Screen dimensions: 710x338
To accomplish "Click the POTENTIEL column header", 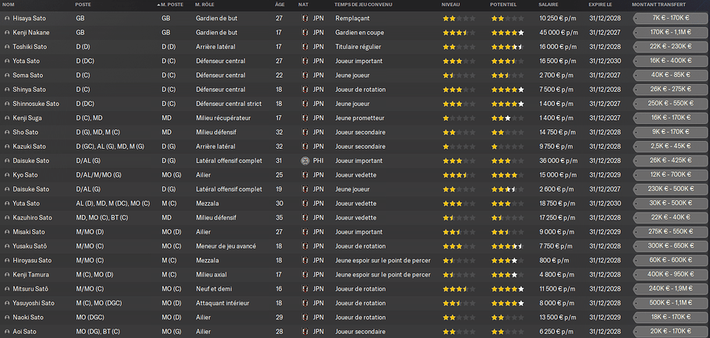I will click(x=503, y=5).
